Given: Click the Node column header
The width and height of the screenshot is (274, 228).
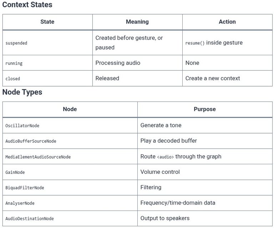Looking at the screenshot, I should point(70,109).
